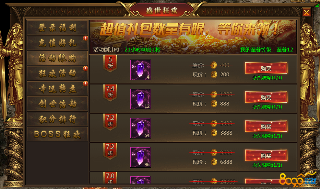The height and width of the screenshot is (189, 320).
Task: Click the purple crystal item with quantity 12
Action: pos(140,99)
